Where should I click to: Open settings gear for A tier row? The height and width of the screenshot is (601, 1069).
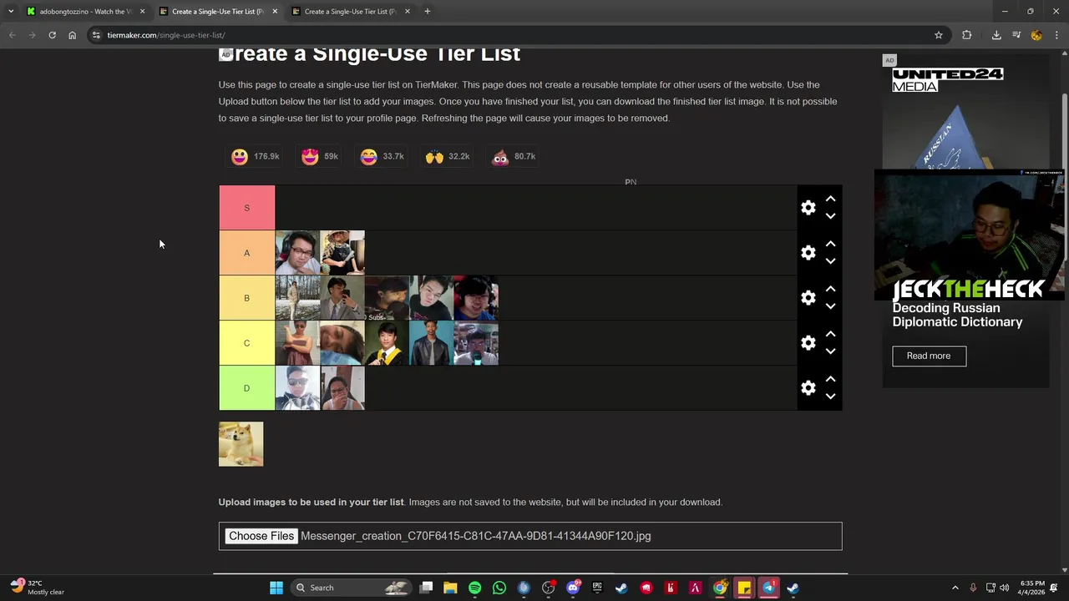(808, 253)
